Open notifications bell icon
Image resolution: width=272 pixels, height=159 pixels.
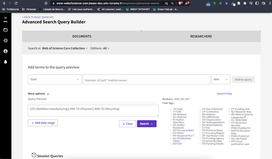tap(5, 62)
